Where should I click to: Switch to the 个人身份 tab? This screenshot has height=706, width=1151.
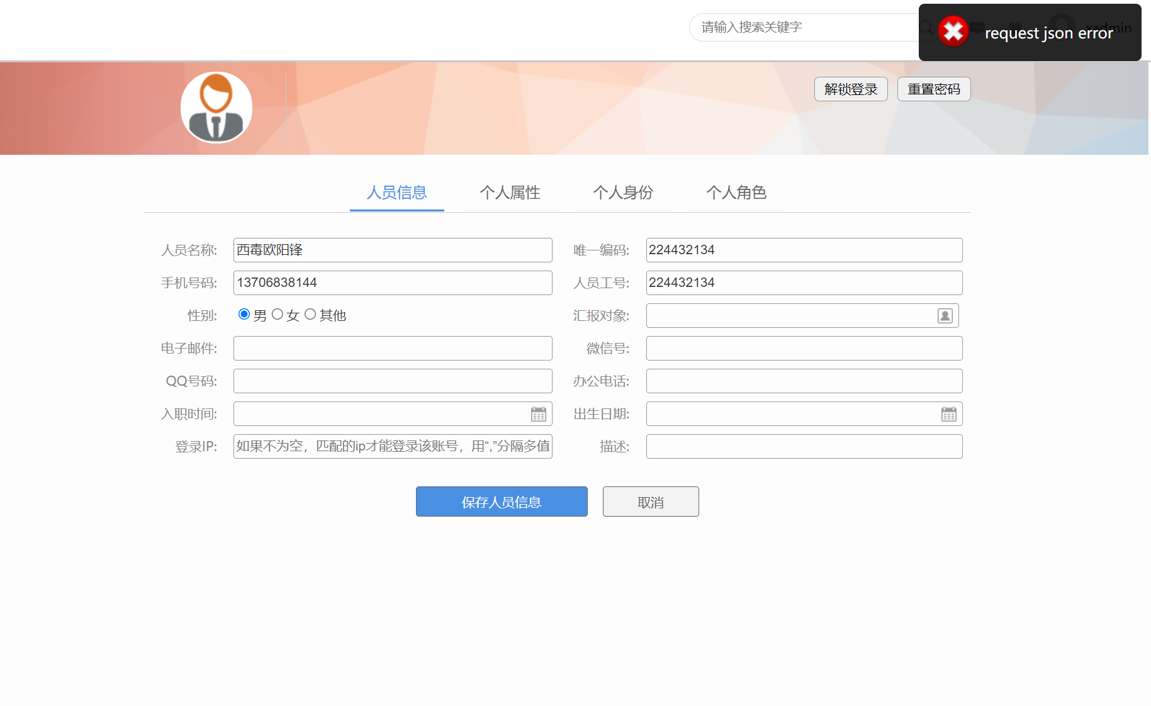(x=624, y=193)
